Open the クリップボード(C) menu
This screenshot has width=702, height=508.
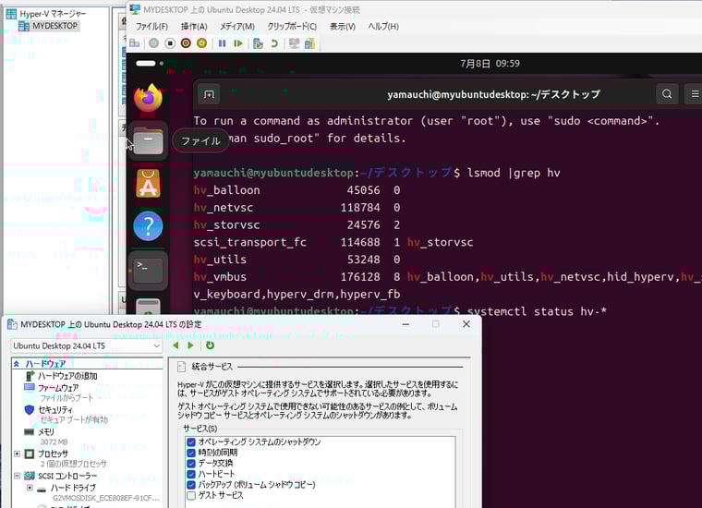[292, 27]
